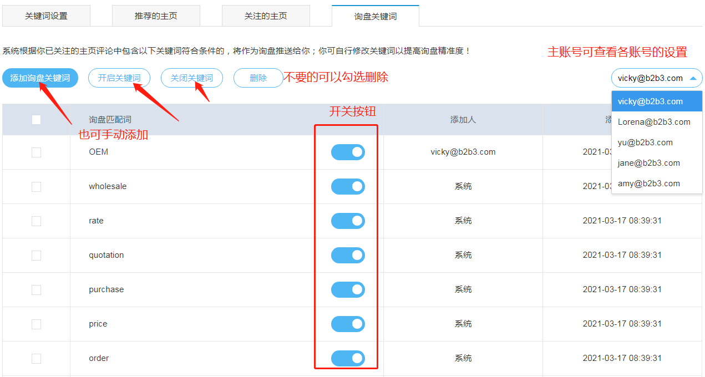Turn off the purchase keyword switch
Image resolution: width=705 pixels, height=377 pixels.
click(348, 289)
